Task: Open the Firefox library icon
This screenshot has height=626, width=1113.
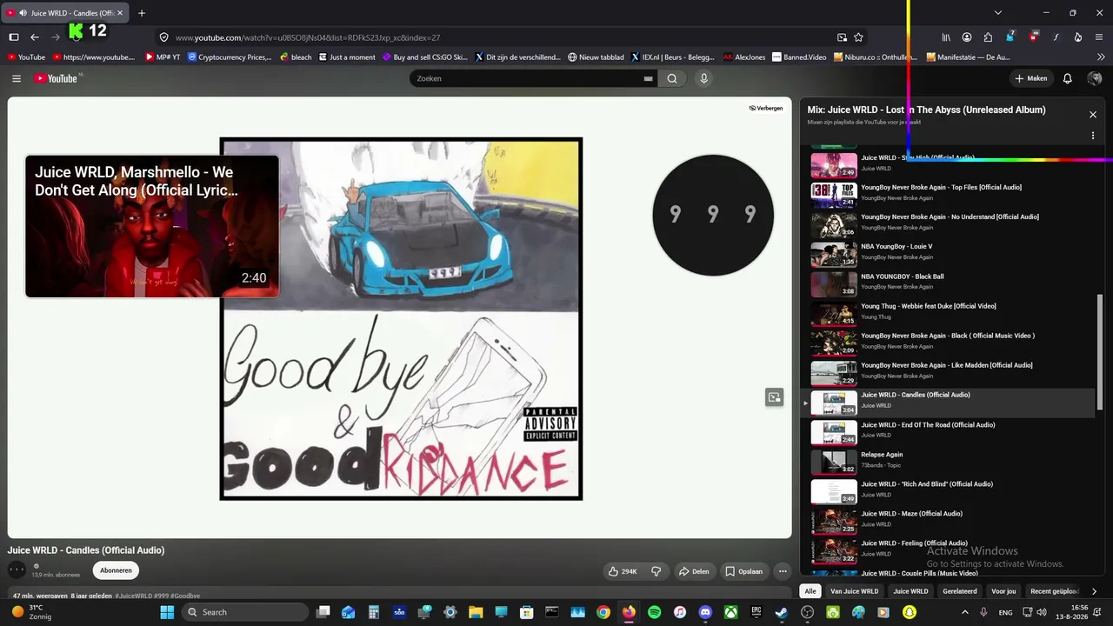Action: pos(946,37)
